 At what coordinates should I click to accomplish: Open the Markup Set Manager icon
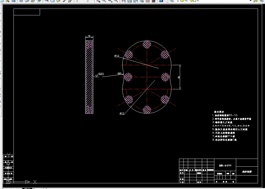[x=148, y=1]
